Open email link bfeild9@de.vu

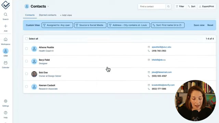(159, 60)
